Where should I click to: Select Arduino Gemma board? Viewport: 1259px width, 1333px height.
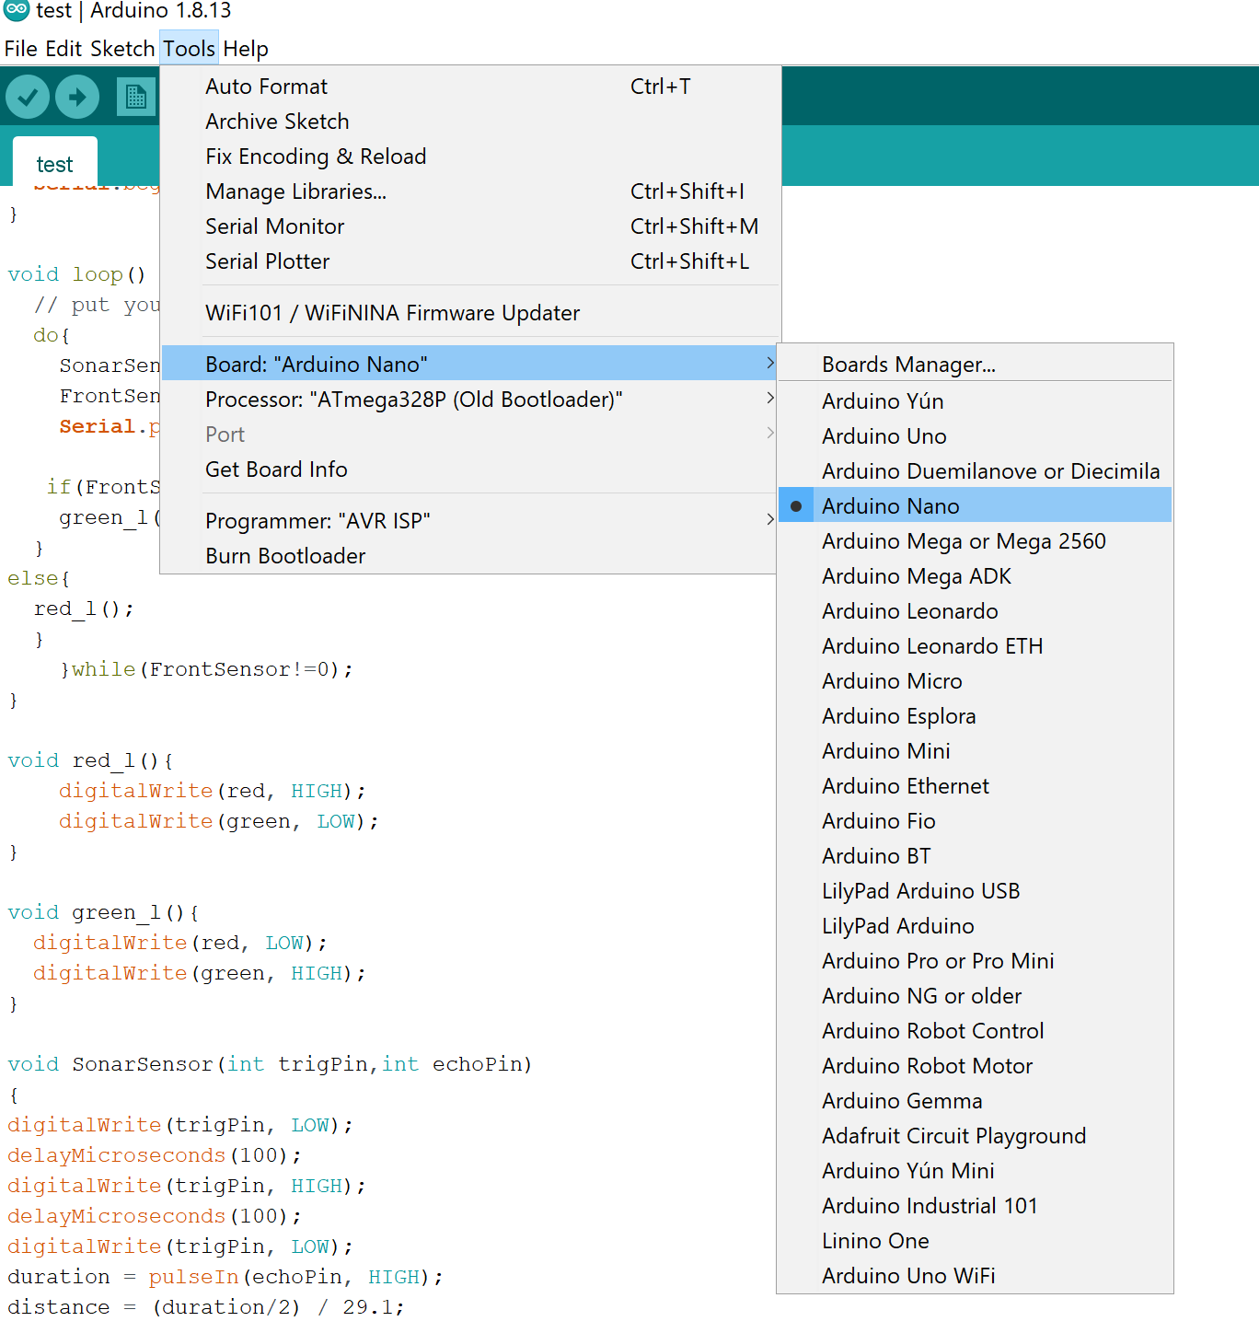(x=975, y=1100)
